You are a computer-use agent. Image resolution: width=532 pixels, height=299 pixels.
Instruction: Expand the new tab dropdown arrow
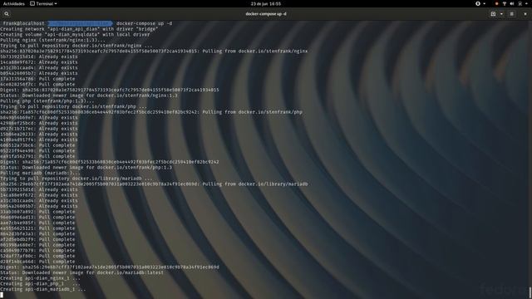click(501, 14)
